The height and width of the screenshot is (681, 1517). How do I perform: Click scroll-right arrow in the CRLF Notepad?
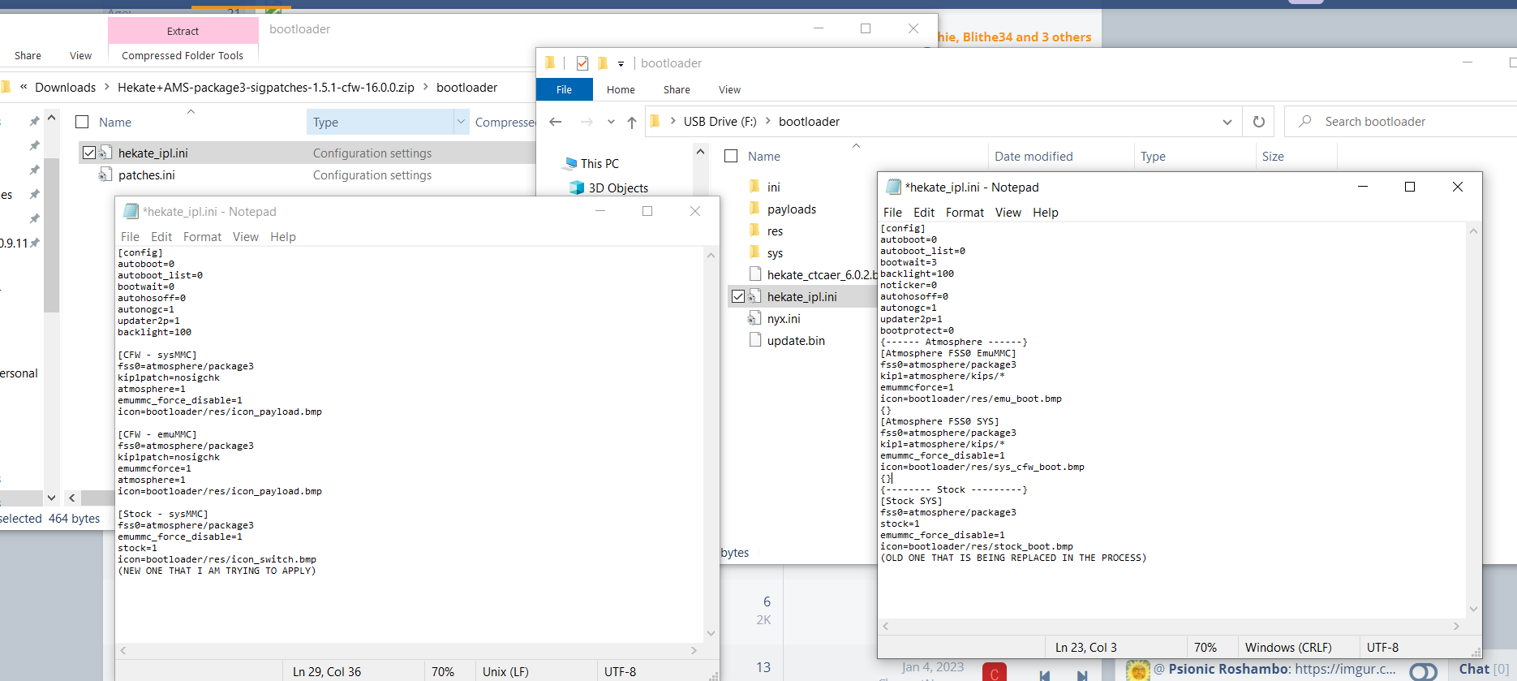pyautogui.click(x=1456, y=626)
